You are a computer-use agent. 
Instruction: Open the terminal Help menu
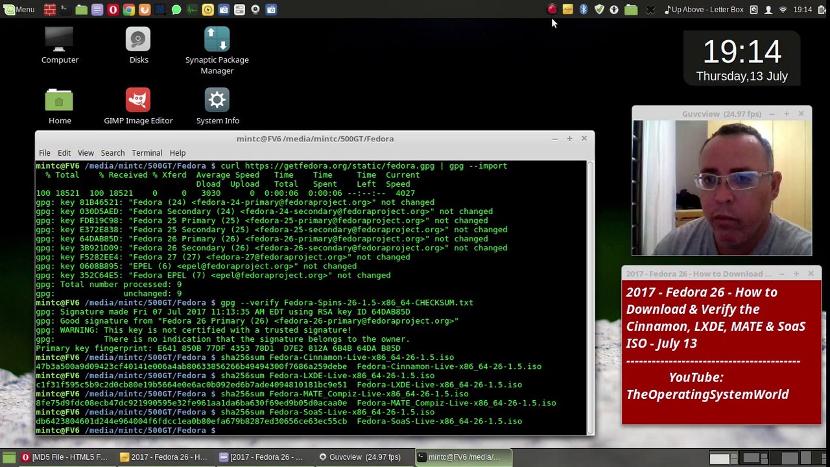click(177, 152)
